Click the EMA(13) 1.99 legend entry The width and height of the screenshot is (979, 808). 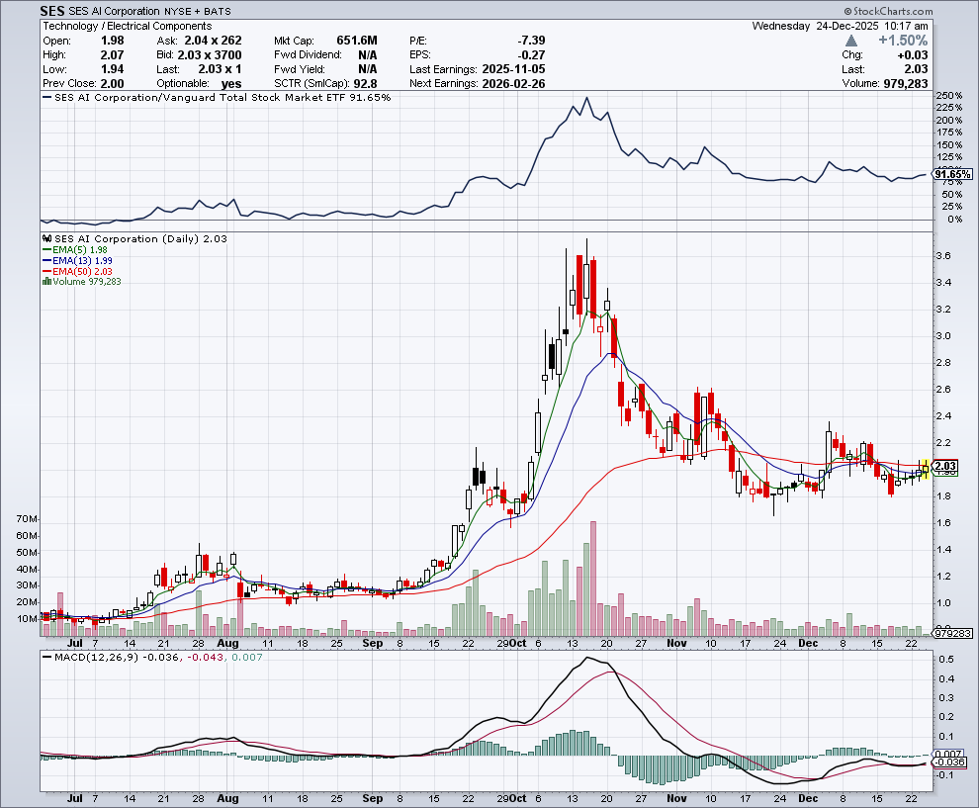point(77,260)
